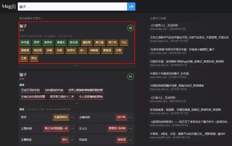Open source 中晋系、e租宝 融360 article
This screenshot has height=146, width=232.
(187, 134)
